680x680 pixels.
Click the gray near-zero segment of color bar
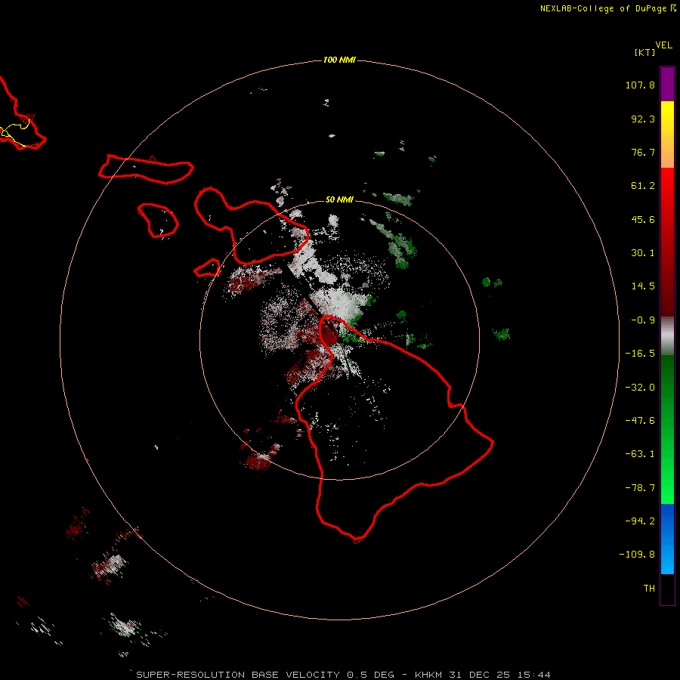click(x=667, y=336)
